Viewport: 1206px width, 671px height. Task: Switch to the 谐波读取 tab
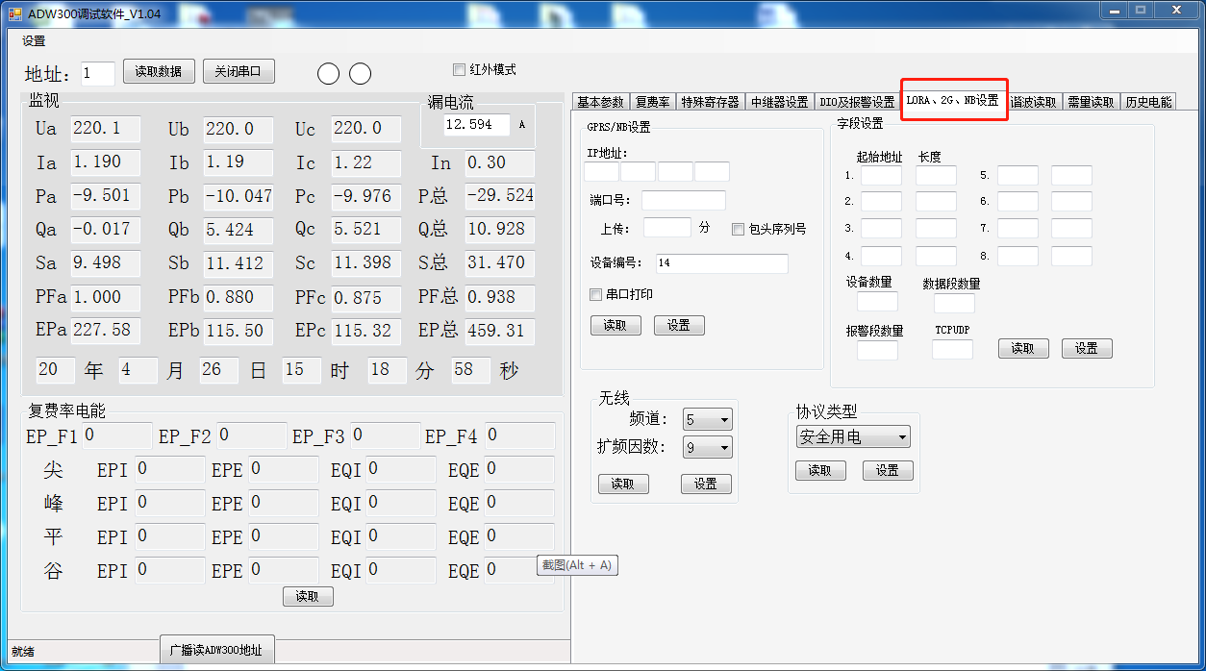tap(1033, 102)
